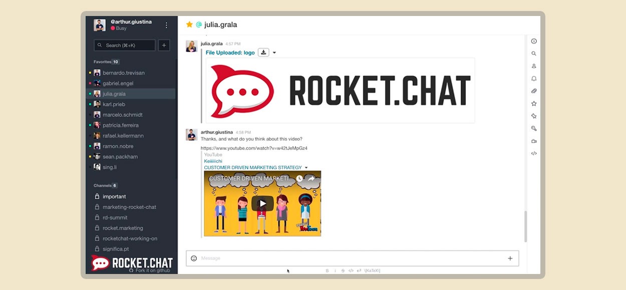
Task: Toggle favorite star for julia.grala
Action: pos(189,24)
